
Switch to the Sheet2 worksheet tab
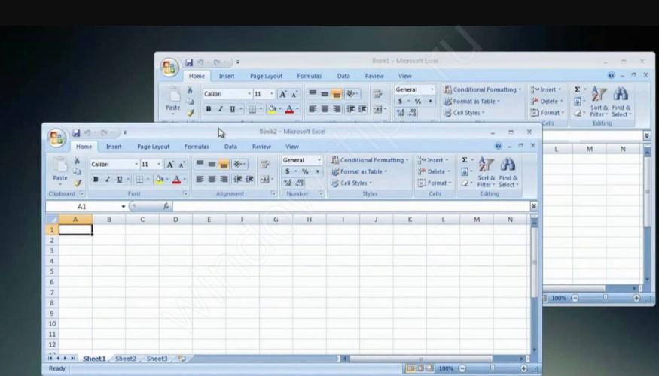pyautogui.click(x=126, y=359)
